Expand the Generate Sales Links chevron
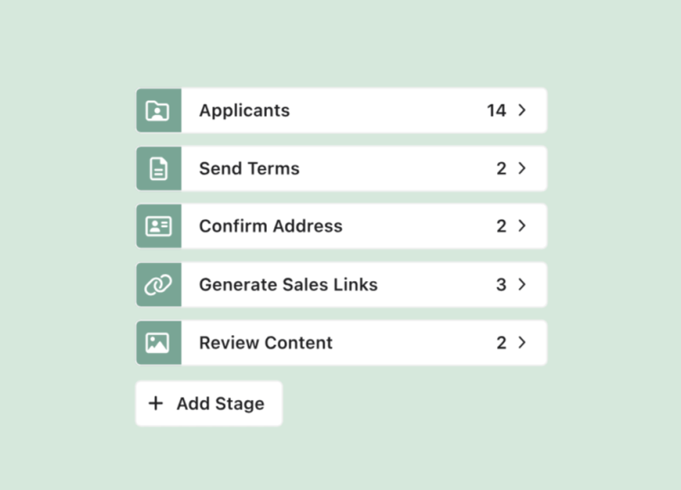Viewport: 681px width, 490px height. [x=522, y=285]
